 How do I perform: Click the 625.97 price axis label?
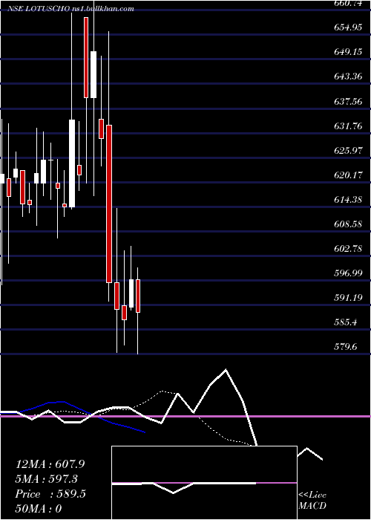coord(348,150)
